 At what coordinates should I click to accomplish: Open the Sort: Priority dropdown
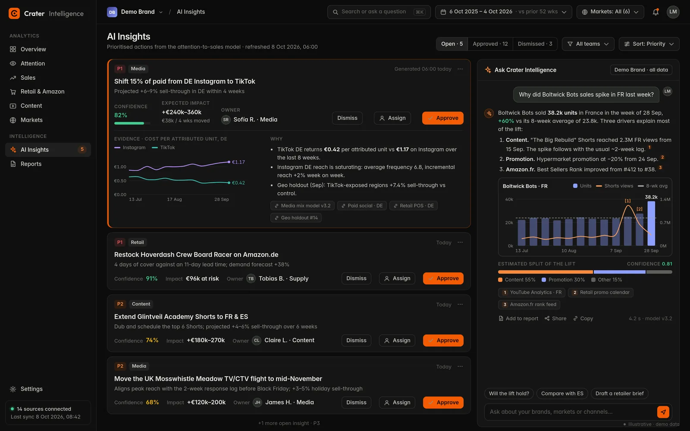click(649, 44)
